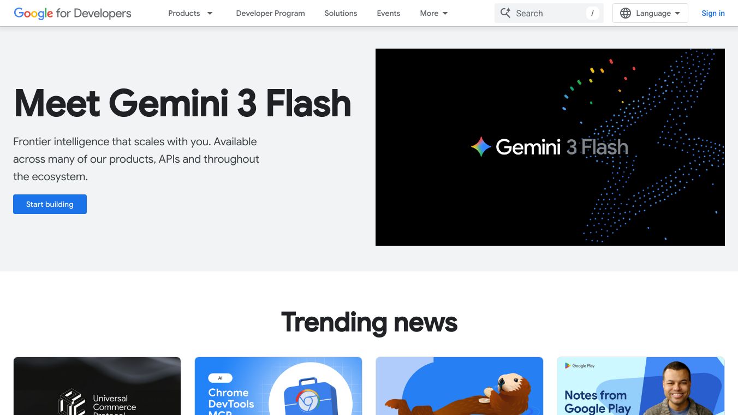
Task: Click the Google for Developers logo
Action: 73,13
